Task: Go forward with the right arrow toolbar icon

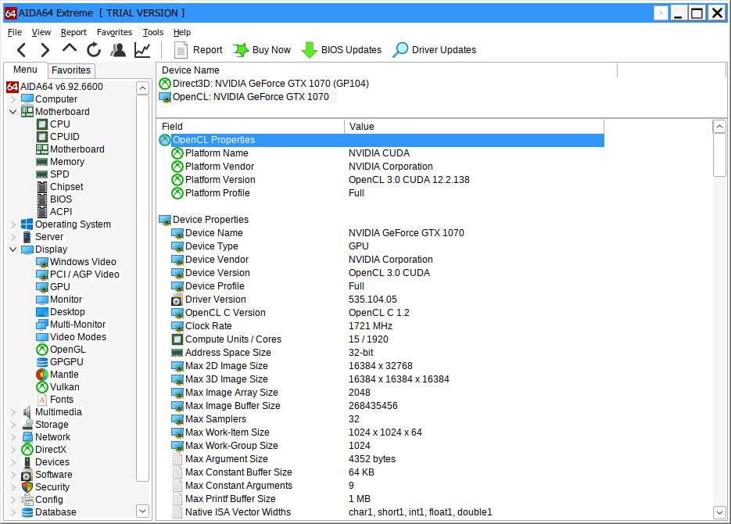Action: tap(45, 49)
